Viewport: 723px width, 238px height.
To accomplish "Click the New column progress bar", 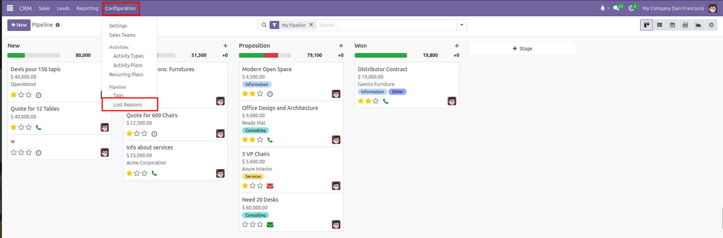I will tap(33, 55).
